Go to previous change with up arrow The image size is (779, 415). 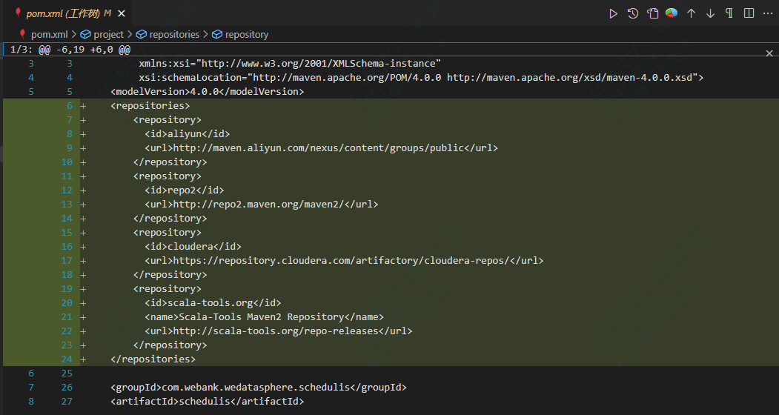pos(691,13)
